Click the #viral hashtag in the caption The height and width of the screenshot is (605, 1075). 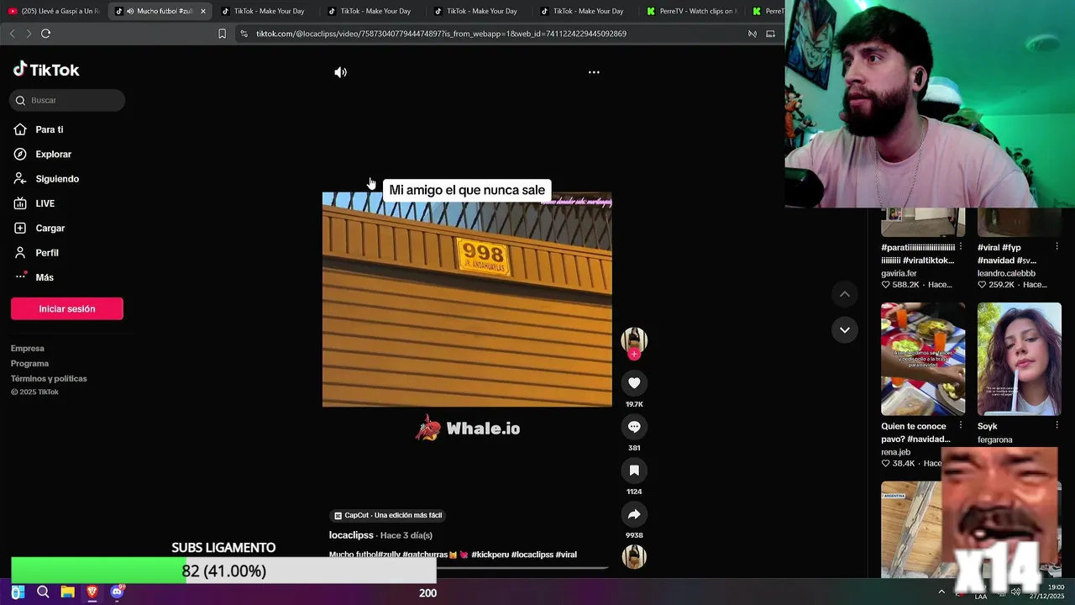(566, 555)
